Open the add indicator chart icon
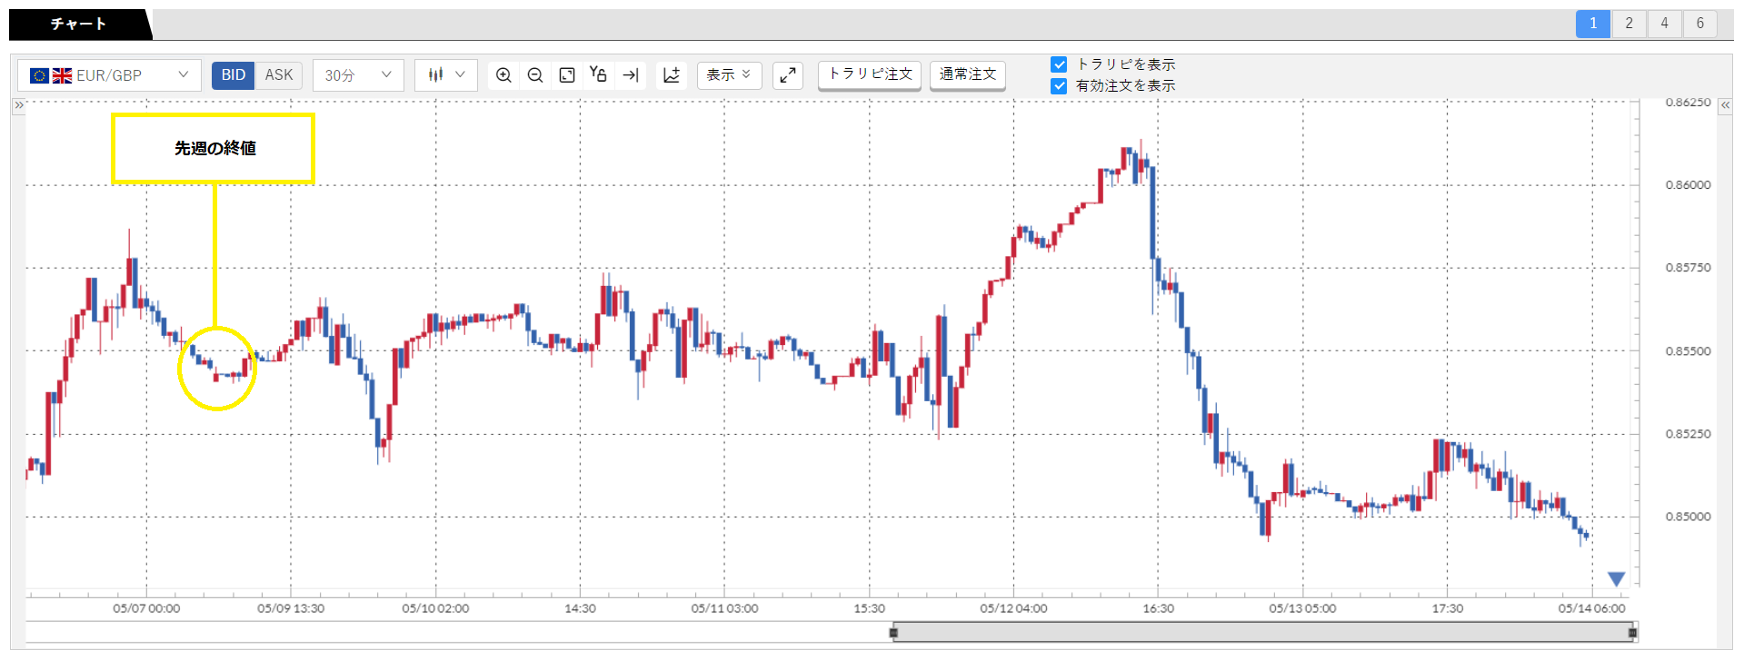Screen dimensions: 1744x660 point(672,75)
